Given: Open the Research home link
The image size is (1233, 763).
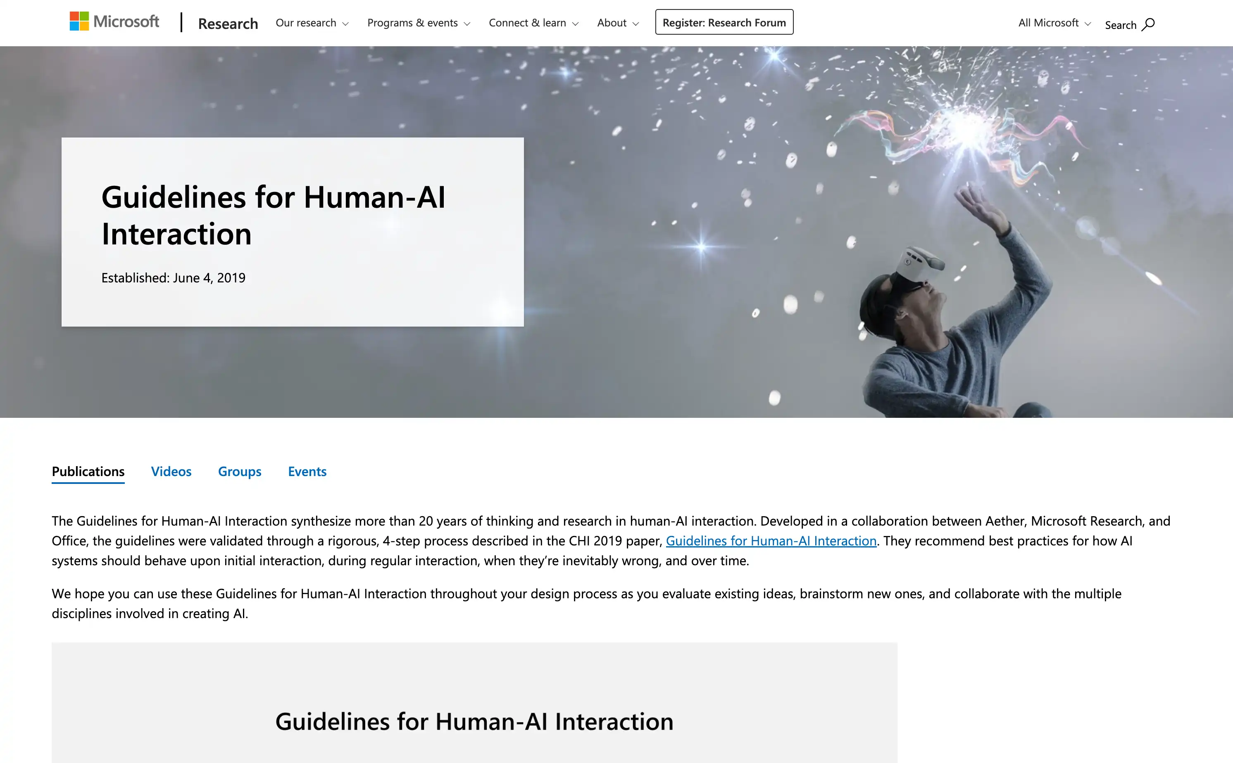Looking at the screenshot, I should pyautogui.click(x=228, y=23).
